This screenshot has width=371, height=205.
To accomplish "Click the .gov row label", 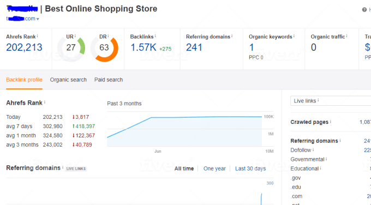I will (296, 178).
